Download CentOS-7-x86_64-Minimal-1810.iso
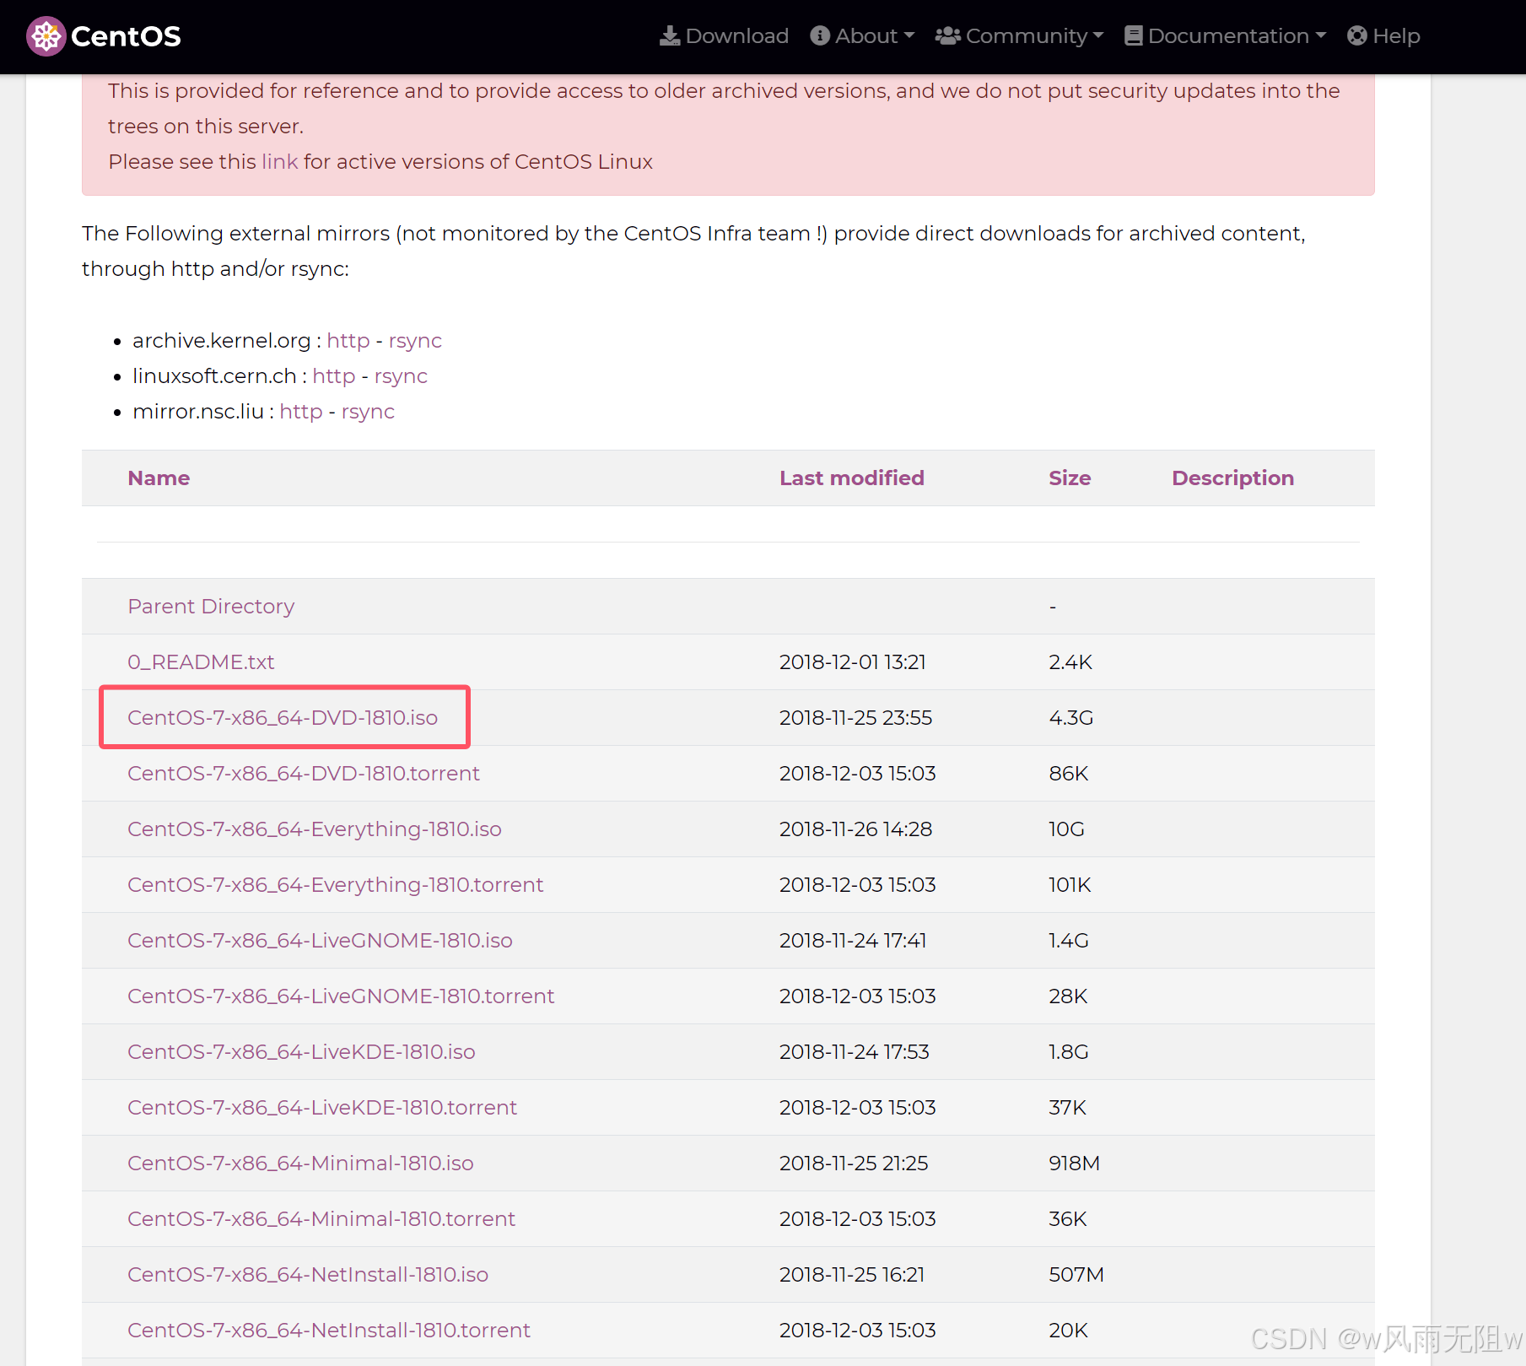 coord(300,1163)
